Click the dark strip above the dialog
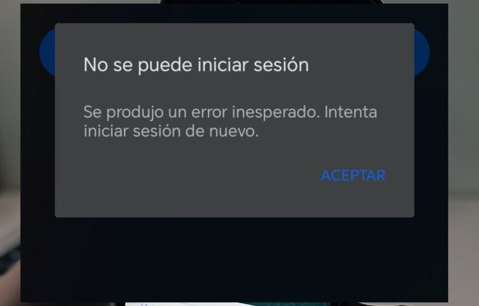 (x=234, y=14)
